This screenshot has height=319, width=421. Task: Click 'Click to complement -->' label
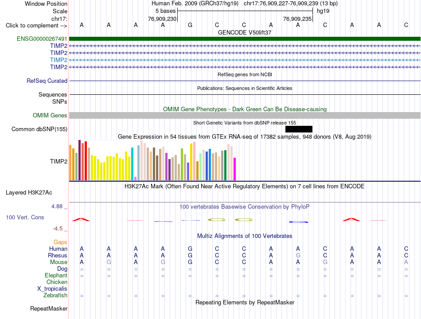[36, 26]
